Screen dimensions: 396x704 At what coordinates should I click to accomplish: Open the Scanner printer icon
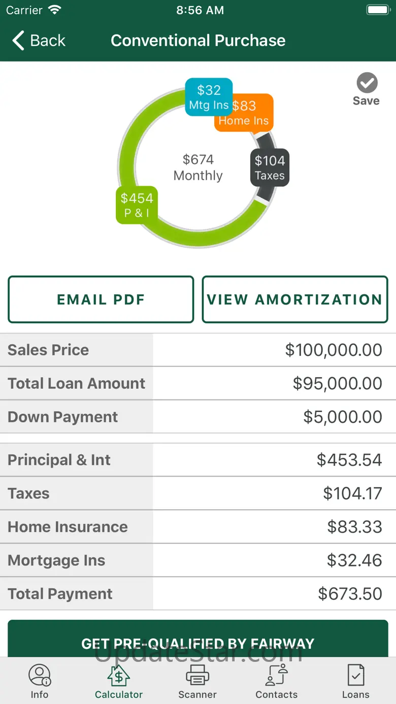197,676
